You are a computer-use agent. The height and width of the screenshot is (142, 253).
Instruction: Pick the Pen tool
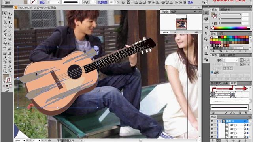(5, 22)
